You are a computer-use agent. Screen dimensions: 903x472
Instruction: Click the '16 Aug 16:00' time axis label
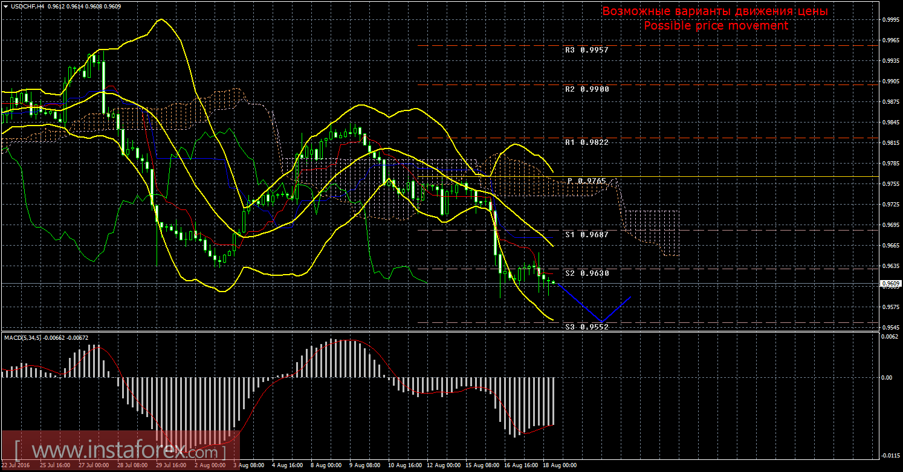[521, 465]
